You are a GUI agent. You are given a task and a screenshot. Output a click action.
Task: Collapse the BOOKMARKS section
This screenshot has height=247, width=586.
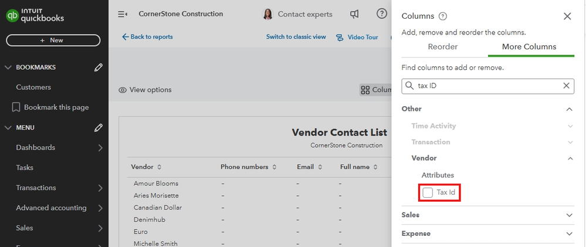[8, 67]
